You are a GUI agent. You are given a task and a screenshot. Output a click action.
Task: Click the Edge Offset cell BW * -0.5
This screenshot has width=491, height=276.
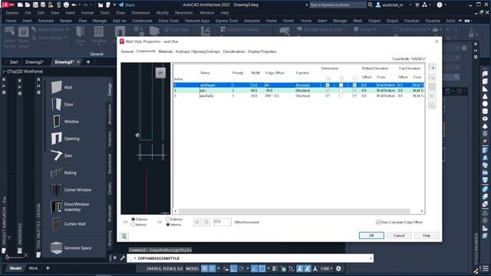[x=272, y=96]
